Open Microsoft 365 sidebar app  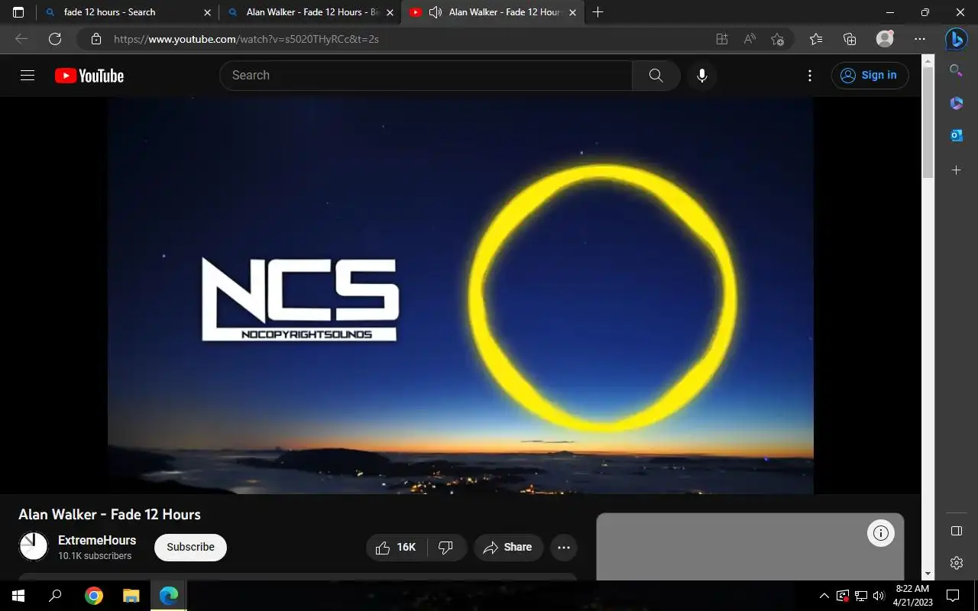click(956, 103)
